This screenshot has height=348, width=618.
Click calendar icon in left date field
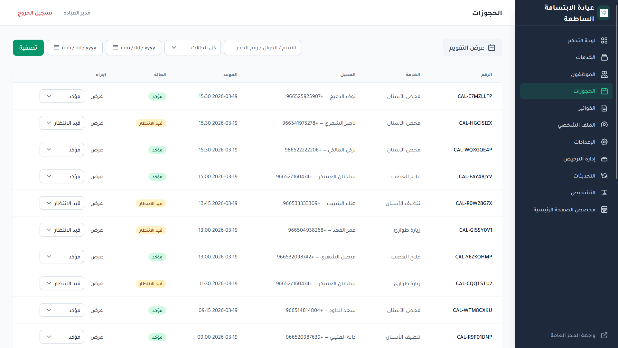point(56,48)
